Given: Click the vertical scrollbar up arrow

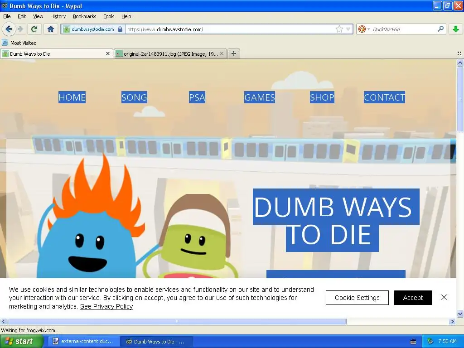Looking at the screenshot, I should pyautogui.click(x=460, y=63).
